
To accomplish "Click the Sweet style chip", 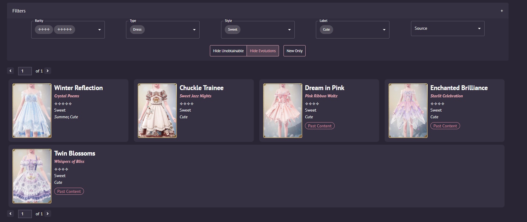I will 233,29.
